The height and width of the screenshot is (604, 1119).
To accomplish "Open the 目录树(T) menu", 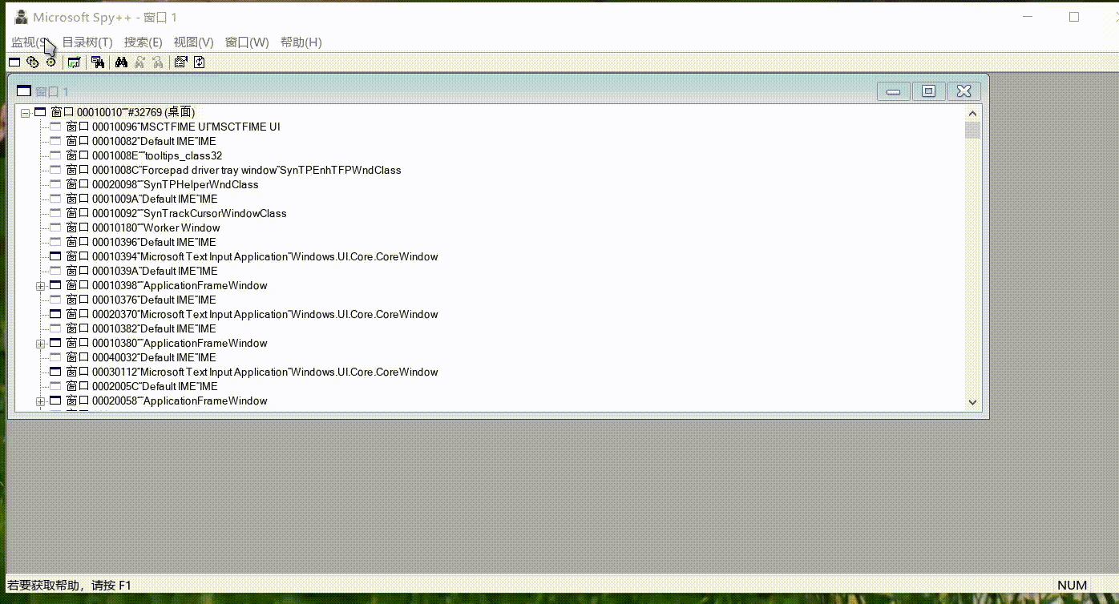I will click(x=87, y=42).
